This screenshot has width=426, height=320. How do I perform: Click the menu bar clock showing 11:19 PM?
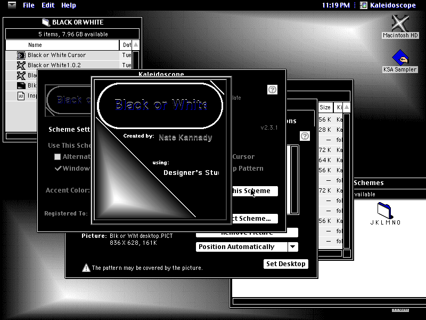tap(336, 5)
